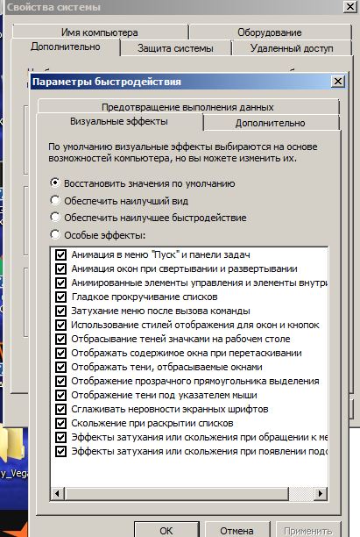Uncheck 'Гладкое прокручивание списков'

coord(60,297)
